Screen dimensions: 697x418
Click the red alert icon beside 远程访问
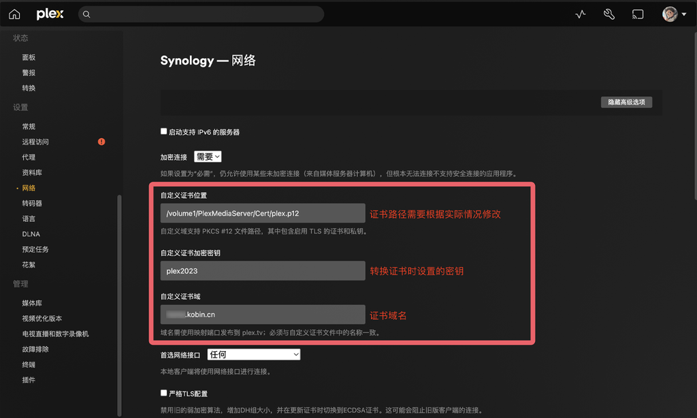click(101, 142)
